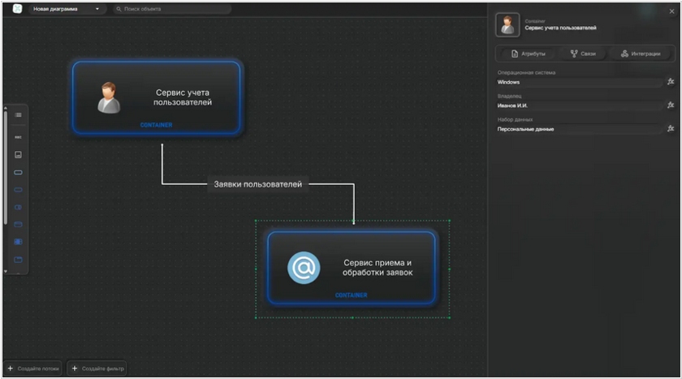Click the Заявки пользователей connection label
Image resolution: width=682 pixels, height=379 pixels.
click(257, 184)
